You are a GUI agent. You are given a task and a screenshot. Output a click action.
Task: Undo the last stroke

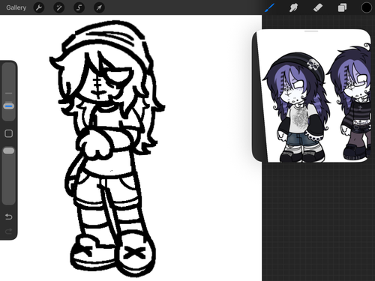pyautogui.click(x=9, y=217)
